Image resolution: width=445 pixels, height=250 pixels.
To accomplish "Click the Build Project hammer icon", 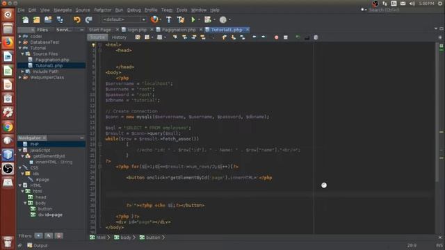I will click(169, 19).
